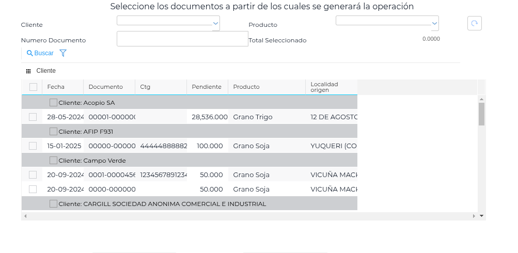The image size is (518, 253).
Task: Click the Numero Documento input field
Action: click(x=182, y=39)
